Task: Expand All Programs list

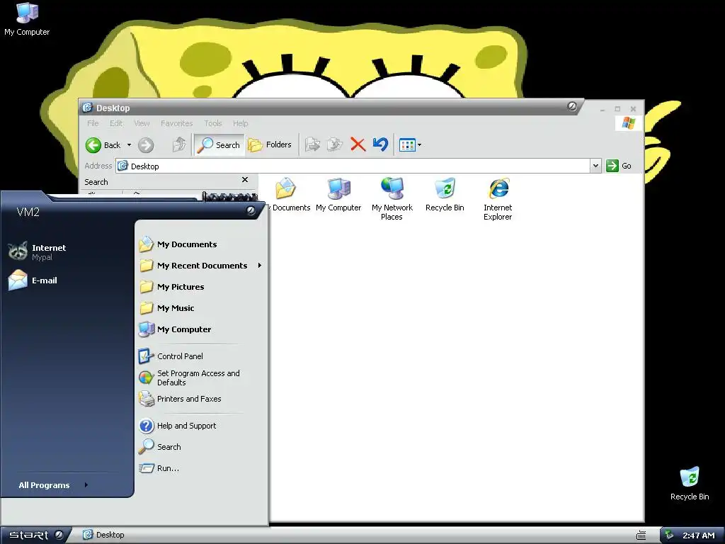Action: pyautogui.click(x=53, y=484)
